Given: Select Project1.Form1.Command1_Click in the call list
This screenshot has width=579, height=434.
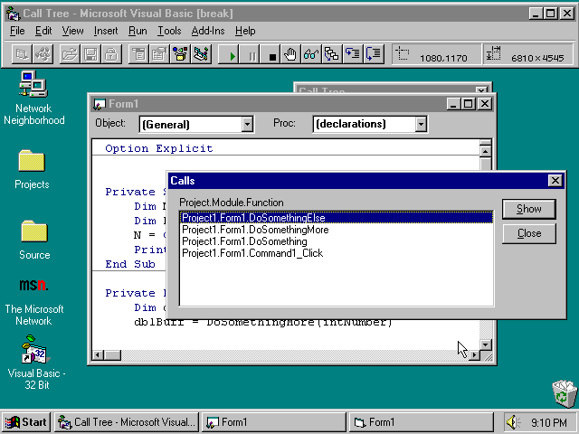Looking at the screenshot, I should point(252,253).
